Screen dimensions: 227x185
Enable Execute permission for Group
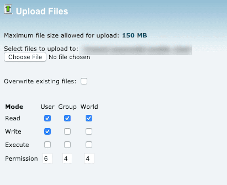pyautogui.click(x=67, y=145)
